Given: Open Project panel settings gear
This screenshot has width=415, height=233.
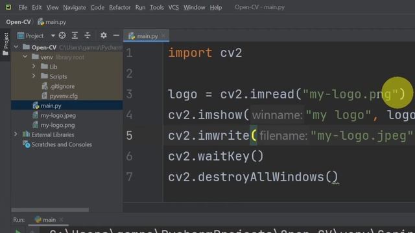Looking at the screenshot, I should click(104, 36).
